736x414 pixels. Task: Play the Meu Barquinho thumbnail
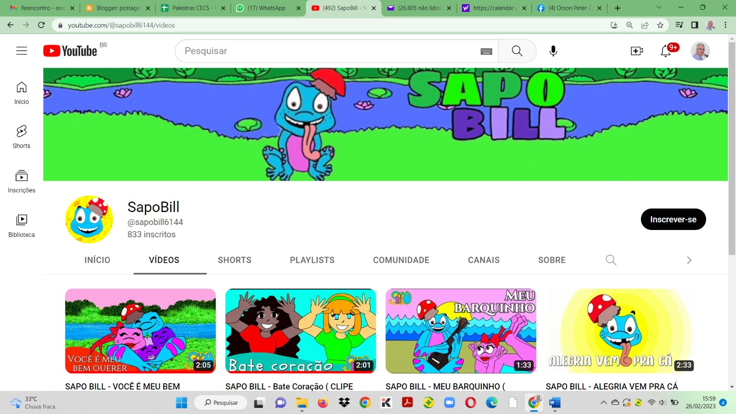(x=460, y=331)
